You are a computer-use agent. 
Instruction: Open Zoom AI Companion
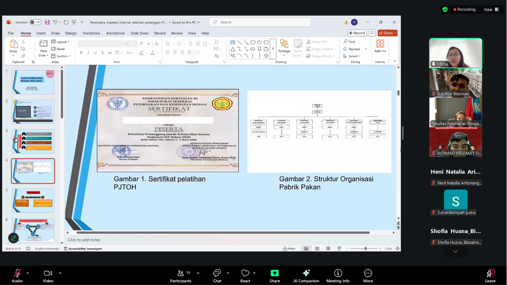[306, 276]
